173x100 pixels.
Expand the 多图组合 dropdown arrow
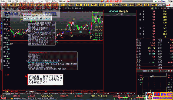(63, 8)
